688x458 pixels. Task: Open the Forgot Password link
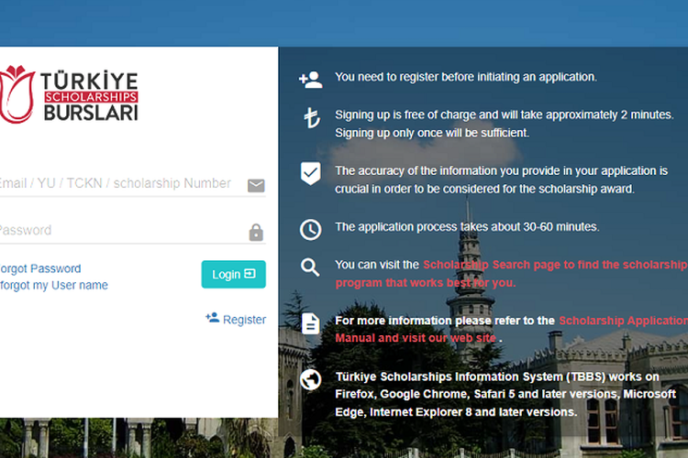pyautogui.click(x=40, y=268)
